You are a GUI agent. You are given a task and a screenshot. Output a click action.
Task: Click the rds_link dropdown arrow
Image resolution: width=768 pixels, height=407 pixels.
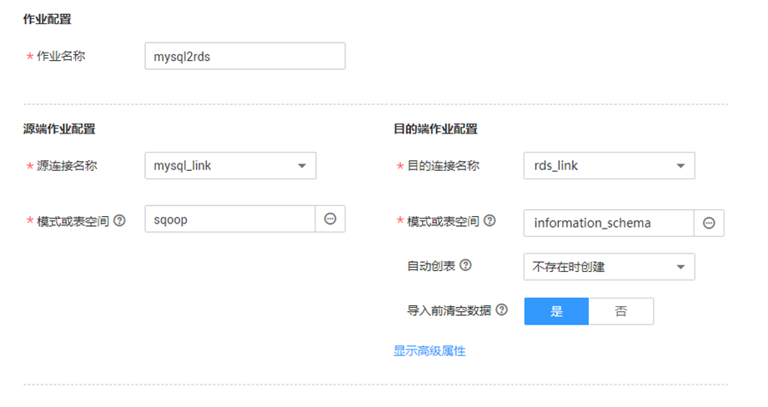tap(680, 165)
